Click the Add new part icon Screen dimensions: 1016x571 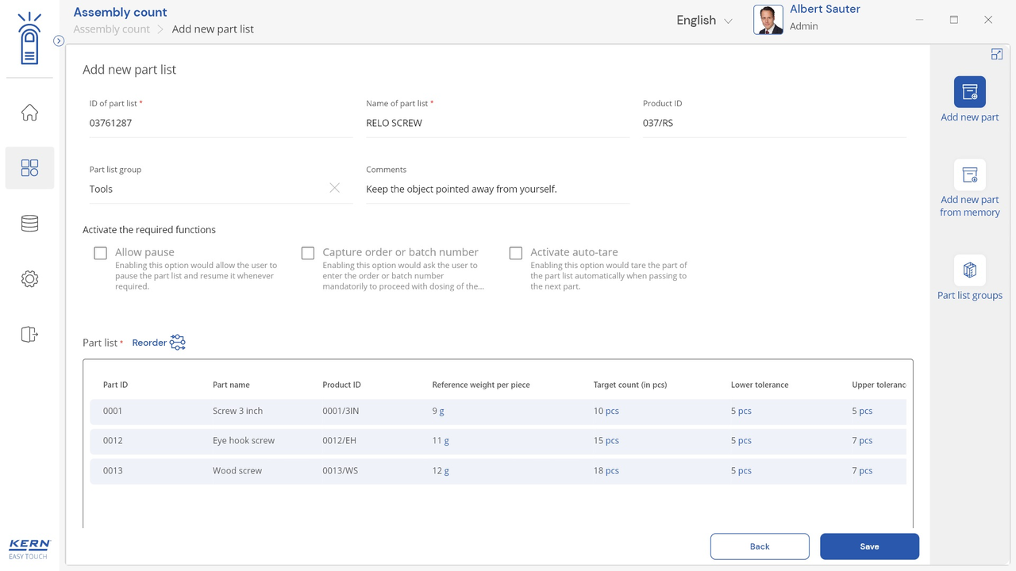(969, 92)
